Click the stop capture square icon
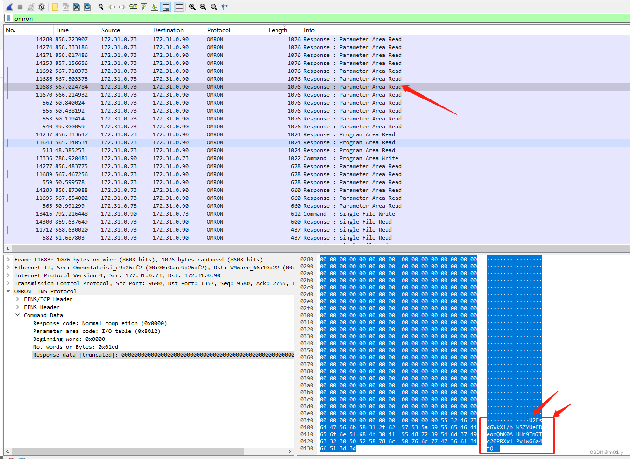630x459 pixels. tap(20, 7)
